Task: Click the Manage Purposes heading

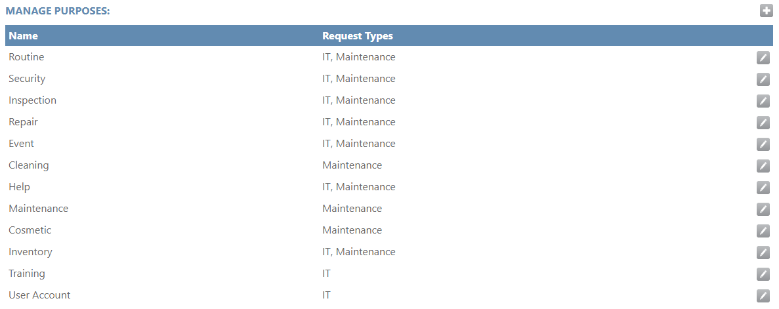Action: pos(58,11)
